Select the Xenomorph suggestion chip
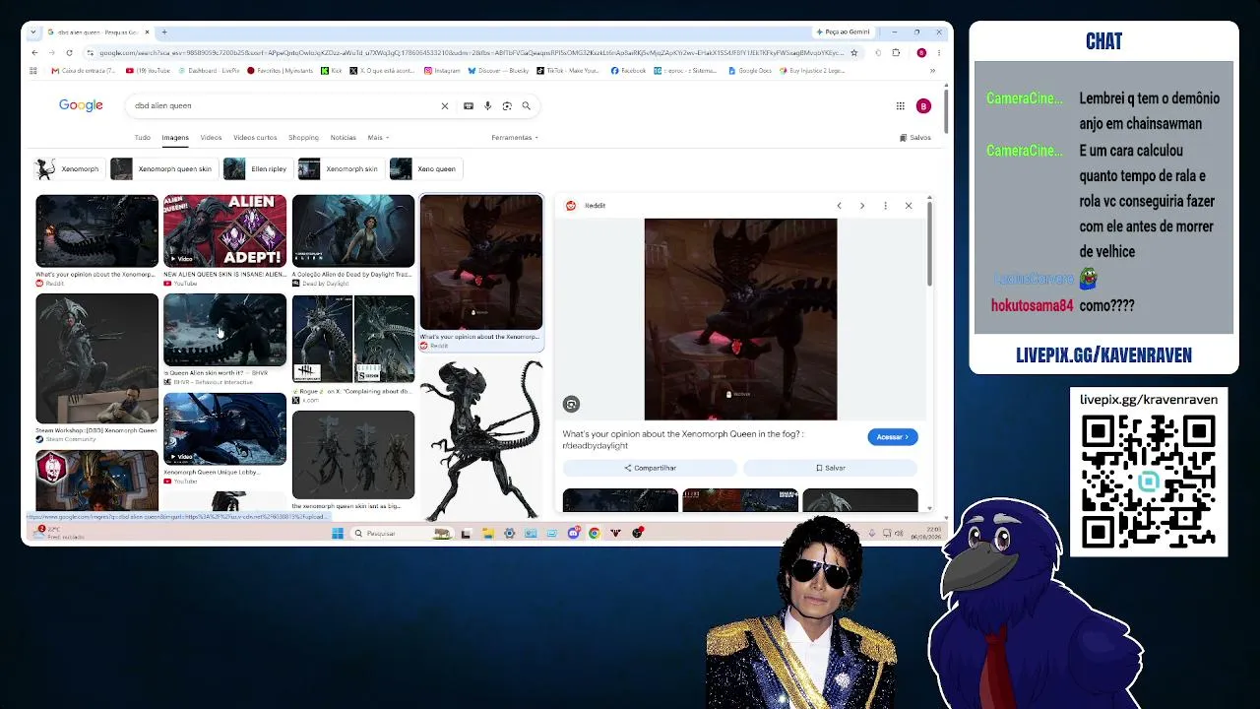 point(68,168)
